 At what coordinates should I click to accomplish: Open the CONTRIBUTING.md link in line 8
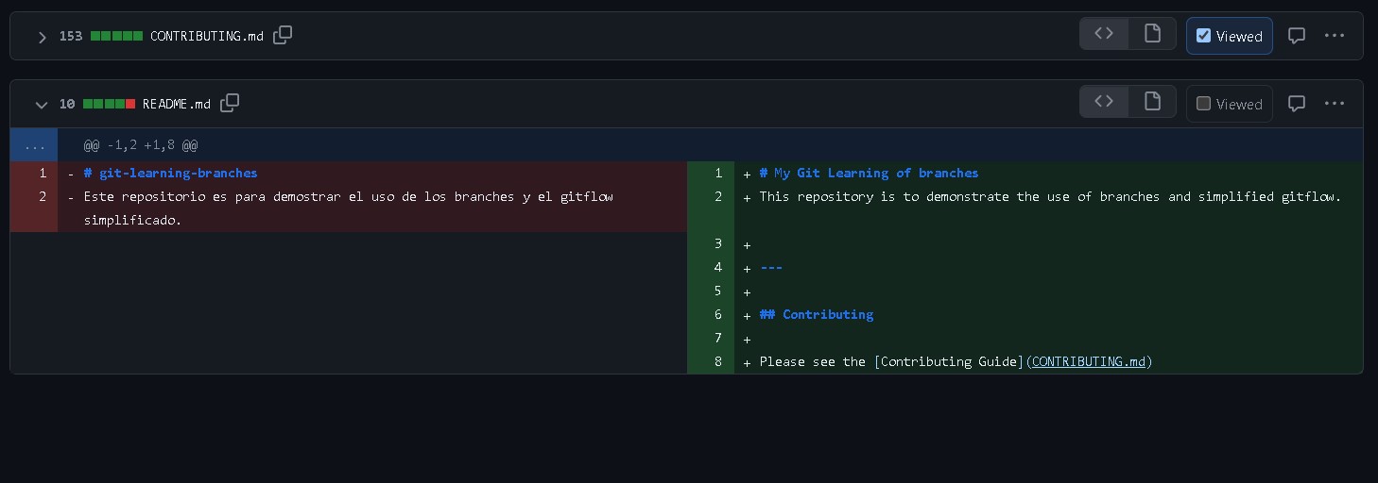tap(1089, 361)
